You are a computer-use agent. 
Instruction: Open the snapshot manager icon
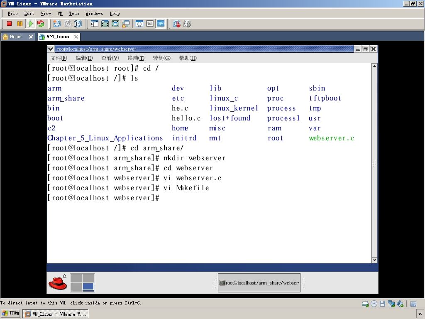pyautogui.click(x=78, y=24)
